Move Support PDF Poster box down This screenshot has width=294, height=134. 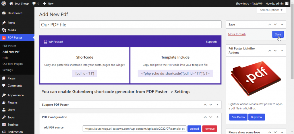click(x=211, y=105)
